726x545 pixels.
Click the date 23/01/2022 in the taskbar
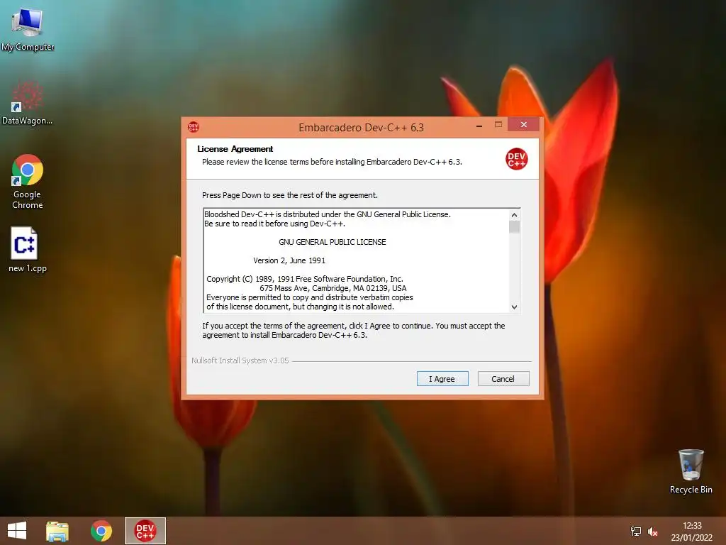pyautogui.click(x=692, y=538)
